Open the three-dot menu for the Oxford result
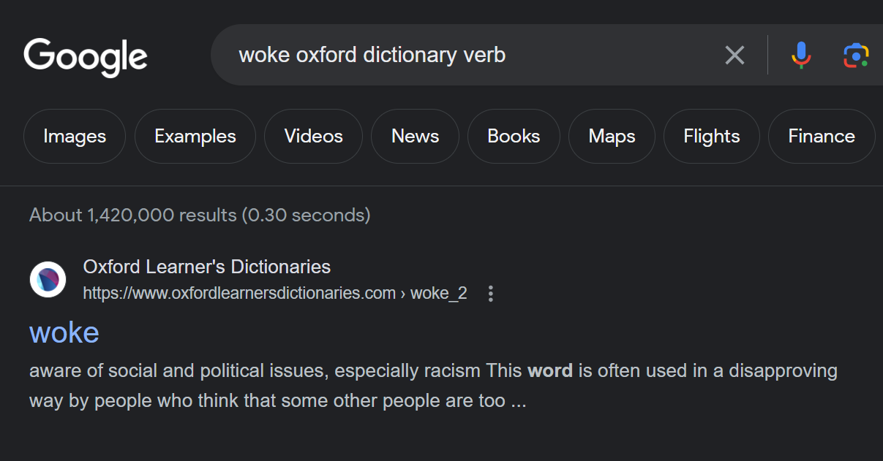 (x=491, y=294)
